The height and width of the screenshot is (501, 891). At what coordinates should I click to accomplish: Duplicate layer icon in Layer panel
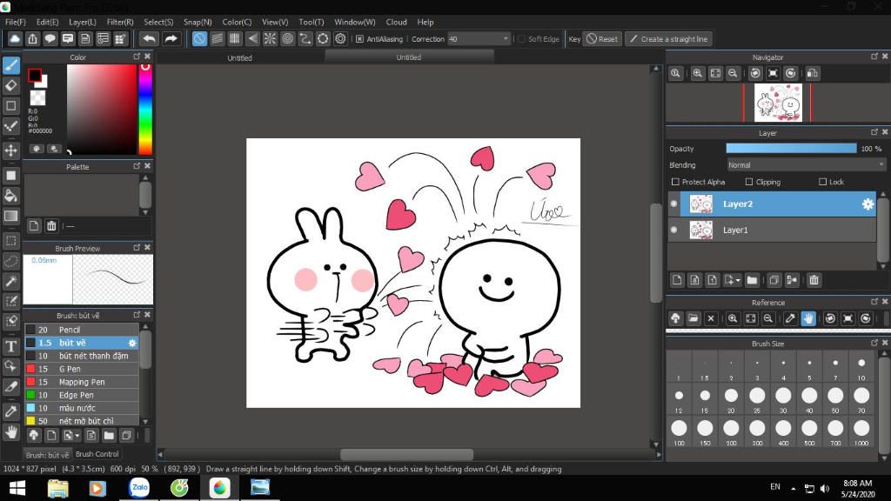[774, 280]
